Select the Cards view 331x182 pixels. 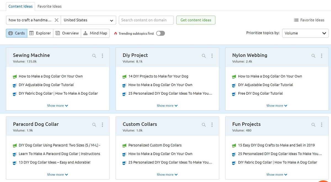(17, 33)
